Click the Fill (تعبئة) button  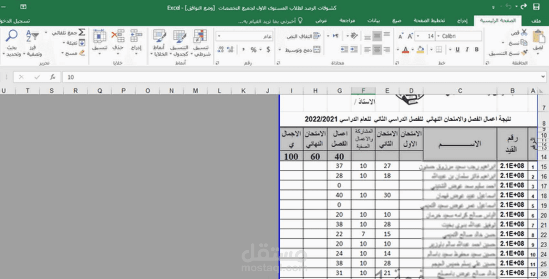[73, 43]
